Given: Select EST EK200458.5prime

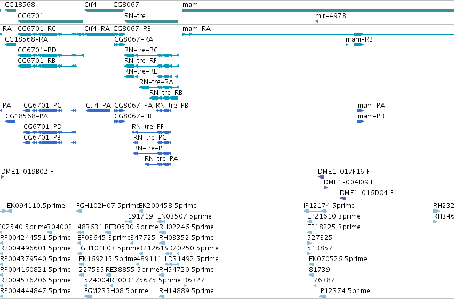Looking at the screenshot, I should click(x=141, y=211).
